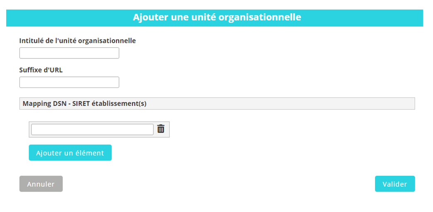The height and width of the screenshot is (212, 433).
Task: Click the Suffixe d'URL text box
Action: pos(69,82)
